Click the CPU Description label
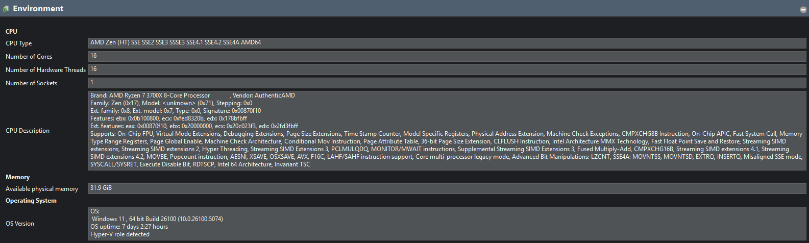This screenshot has height=243, width=809. 28,131
